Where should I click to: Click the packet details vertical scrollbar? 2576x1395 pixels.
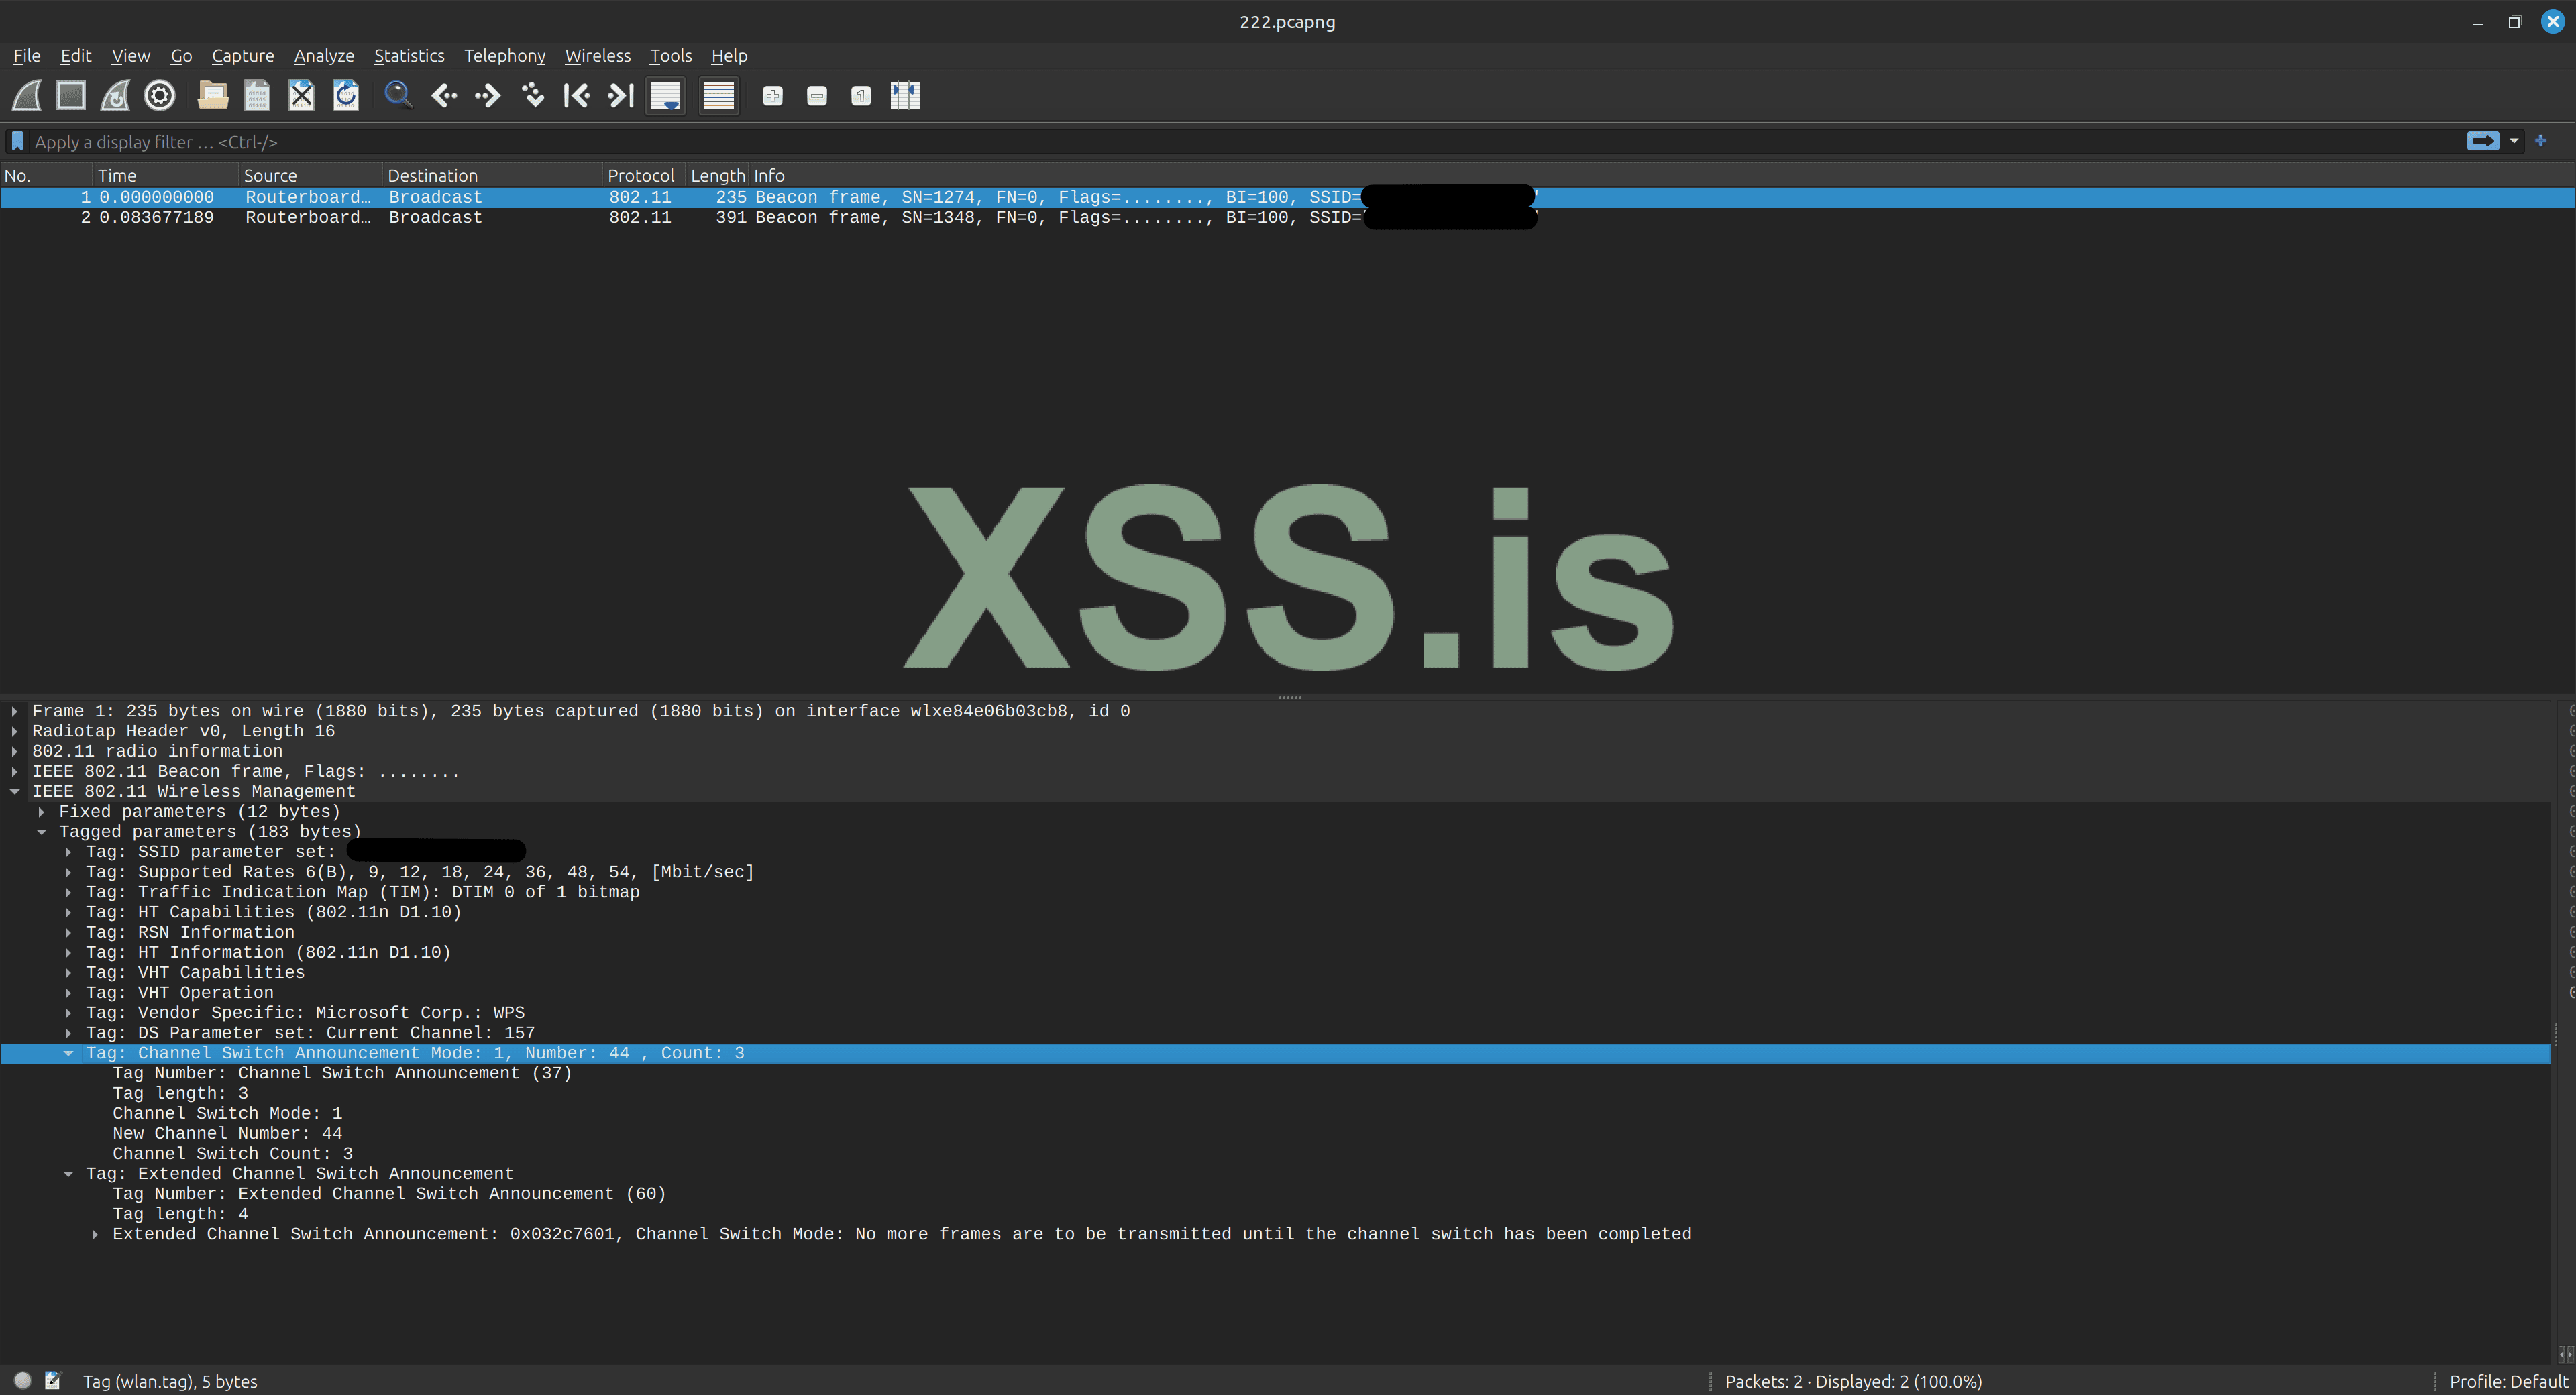pyautogui.click(x=2556, y=1036)
